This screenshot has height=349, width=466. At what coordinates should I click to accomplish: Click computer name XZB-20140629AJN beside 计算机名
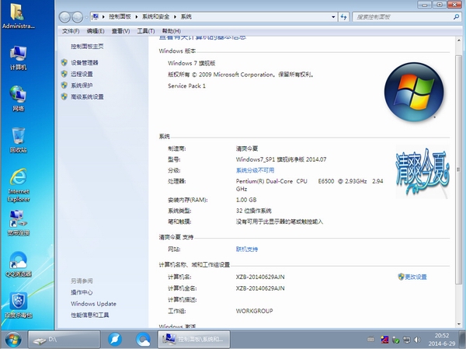tap(260, 277)
